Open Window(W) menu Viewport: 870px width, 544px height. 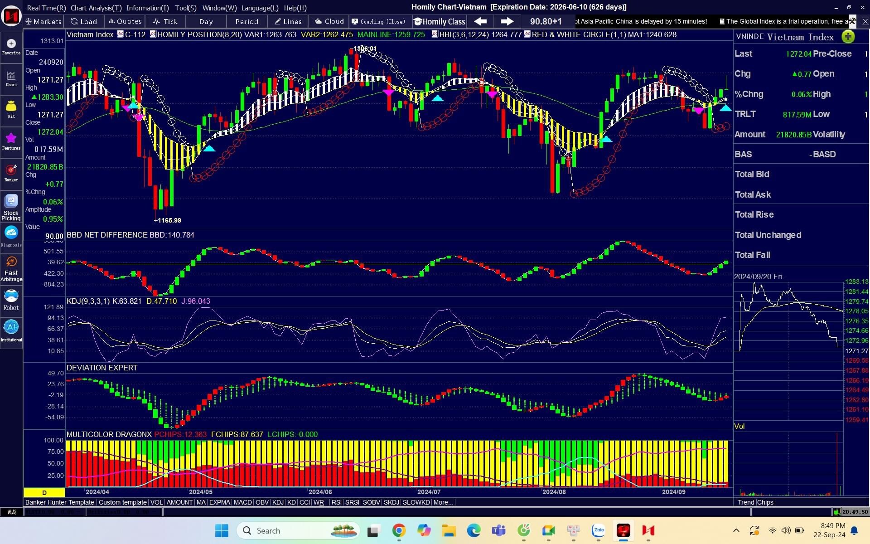pos(219,8)
